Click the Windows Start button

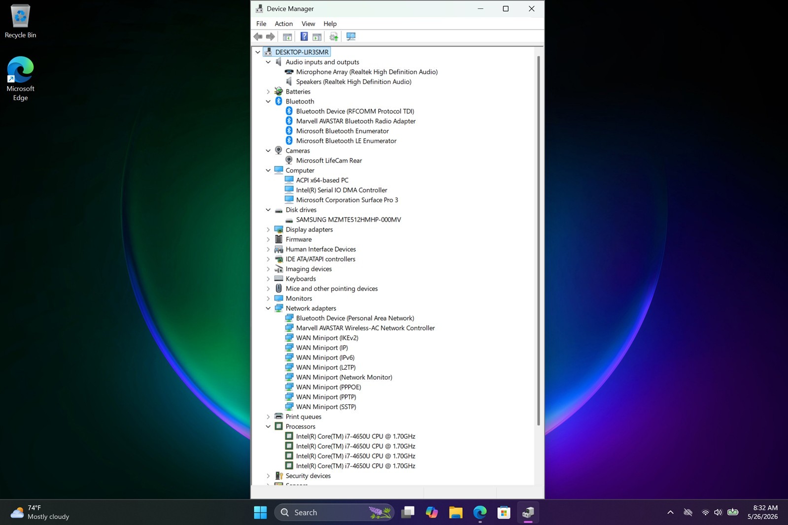pyautogui.click(x=260, y=513)
